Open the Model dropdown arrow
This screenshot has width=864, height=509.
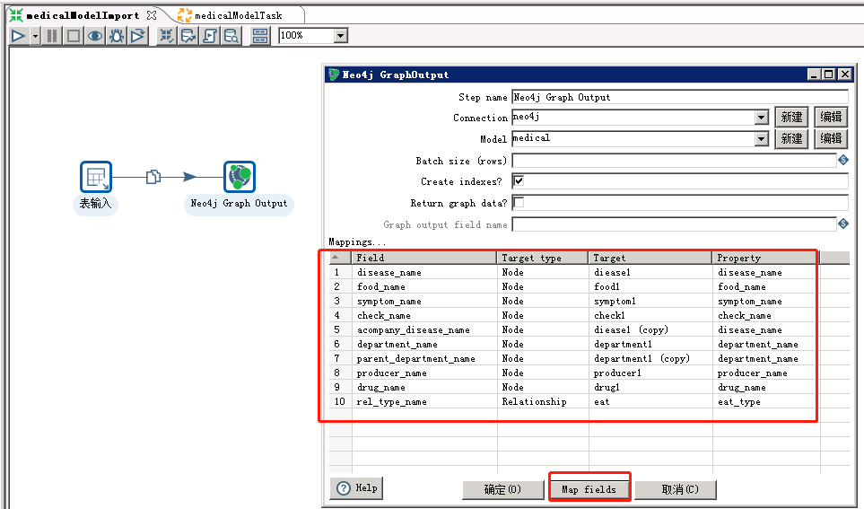(762, 139)
